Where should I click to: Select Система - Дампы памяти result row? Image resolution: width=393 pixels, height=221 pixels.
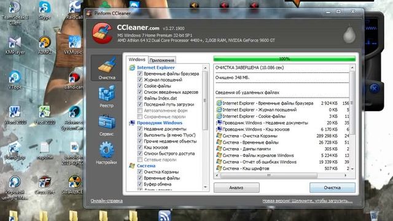pos(282,149)
